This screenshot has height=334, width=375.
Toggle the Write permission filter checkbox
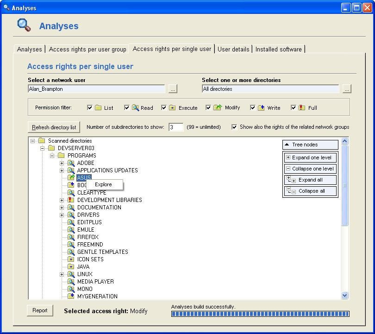[x=253, y=107]
